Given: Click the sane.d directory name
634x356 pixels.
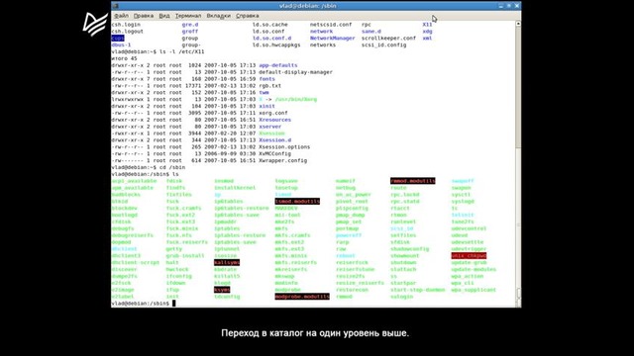Looking at the screenshot, I should point(371,31).
